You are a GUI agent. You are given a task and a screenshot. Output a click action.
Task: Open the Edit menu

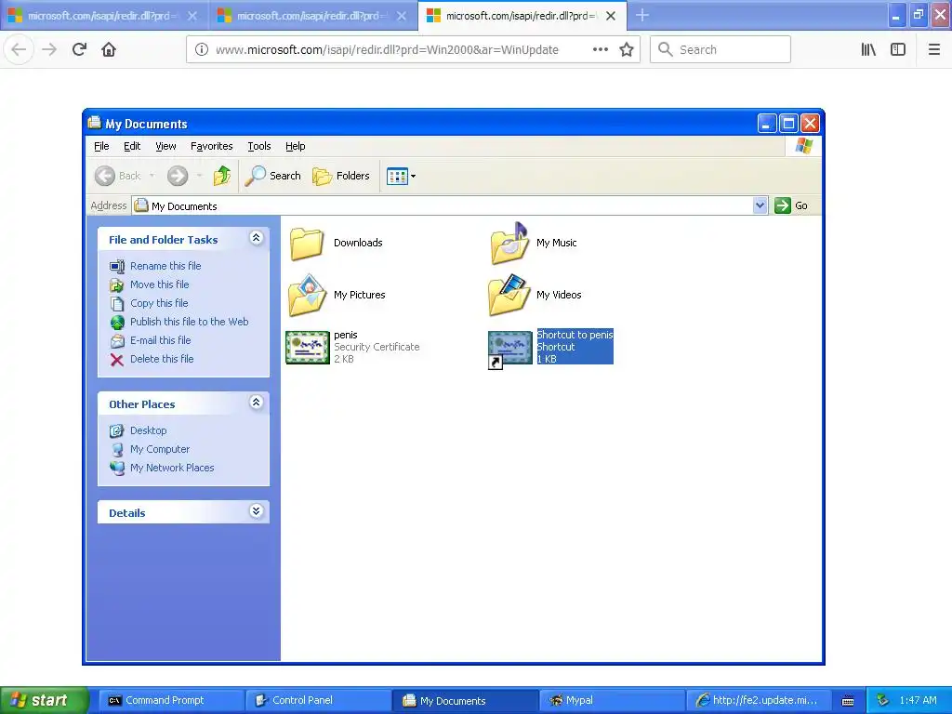pos(132,146)
